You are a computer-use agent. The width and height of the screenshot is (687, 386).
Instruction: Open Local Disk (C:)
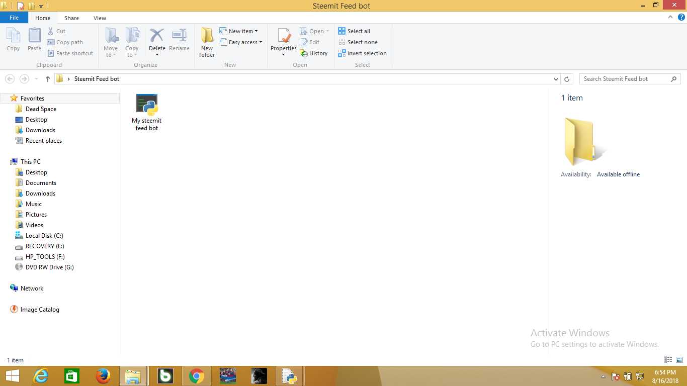[x=44, y=236]
